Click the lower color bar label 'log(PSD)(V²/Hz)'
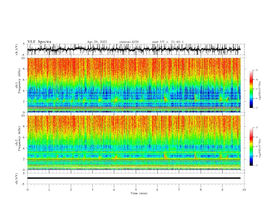 [x=260, y=148]
